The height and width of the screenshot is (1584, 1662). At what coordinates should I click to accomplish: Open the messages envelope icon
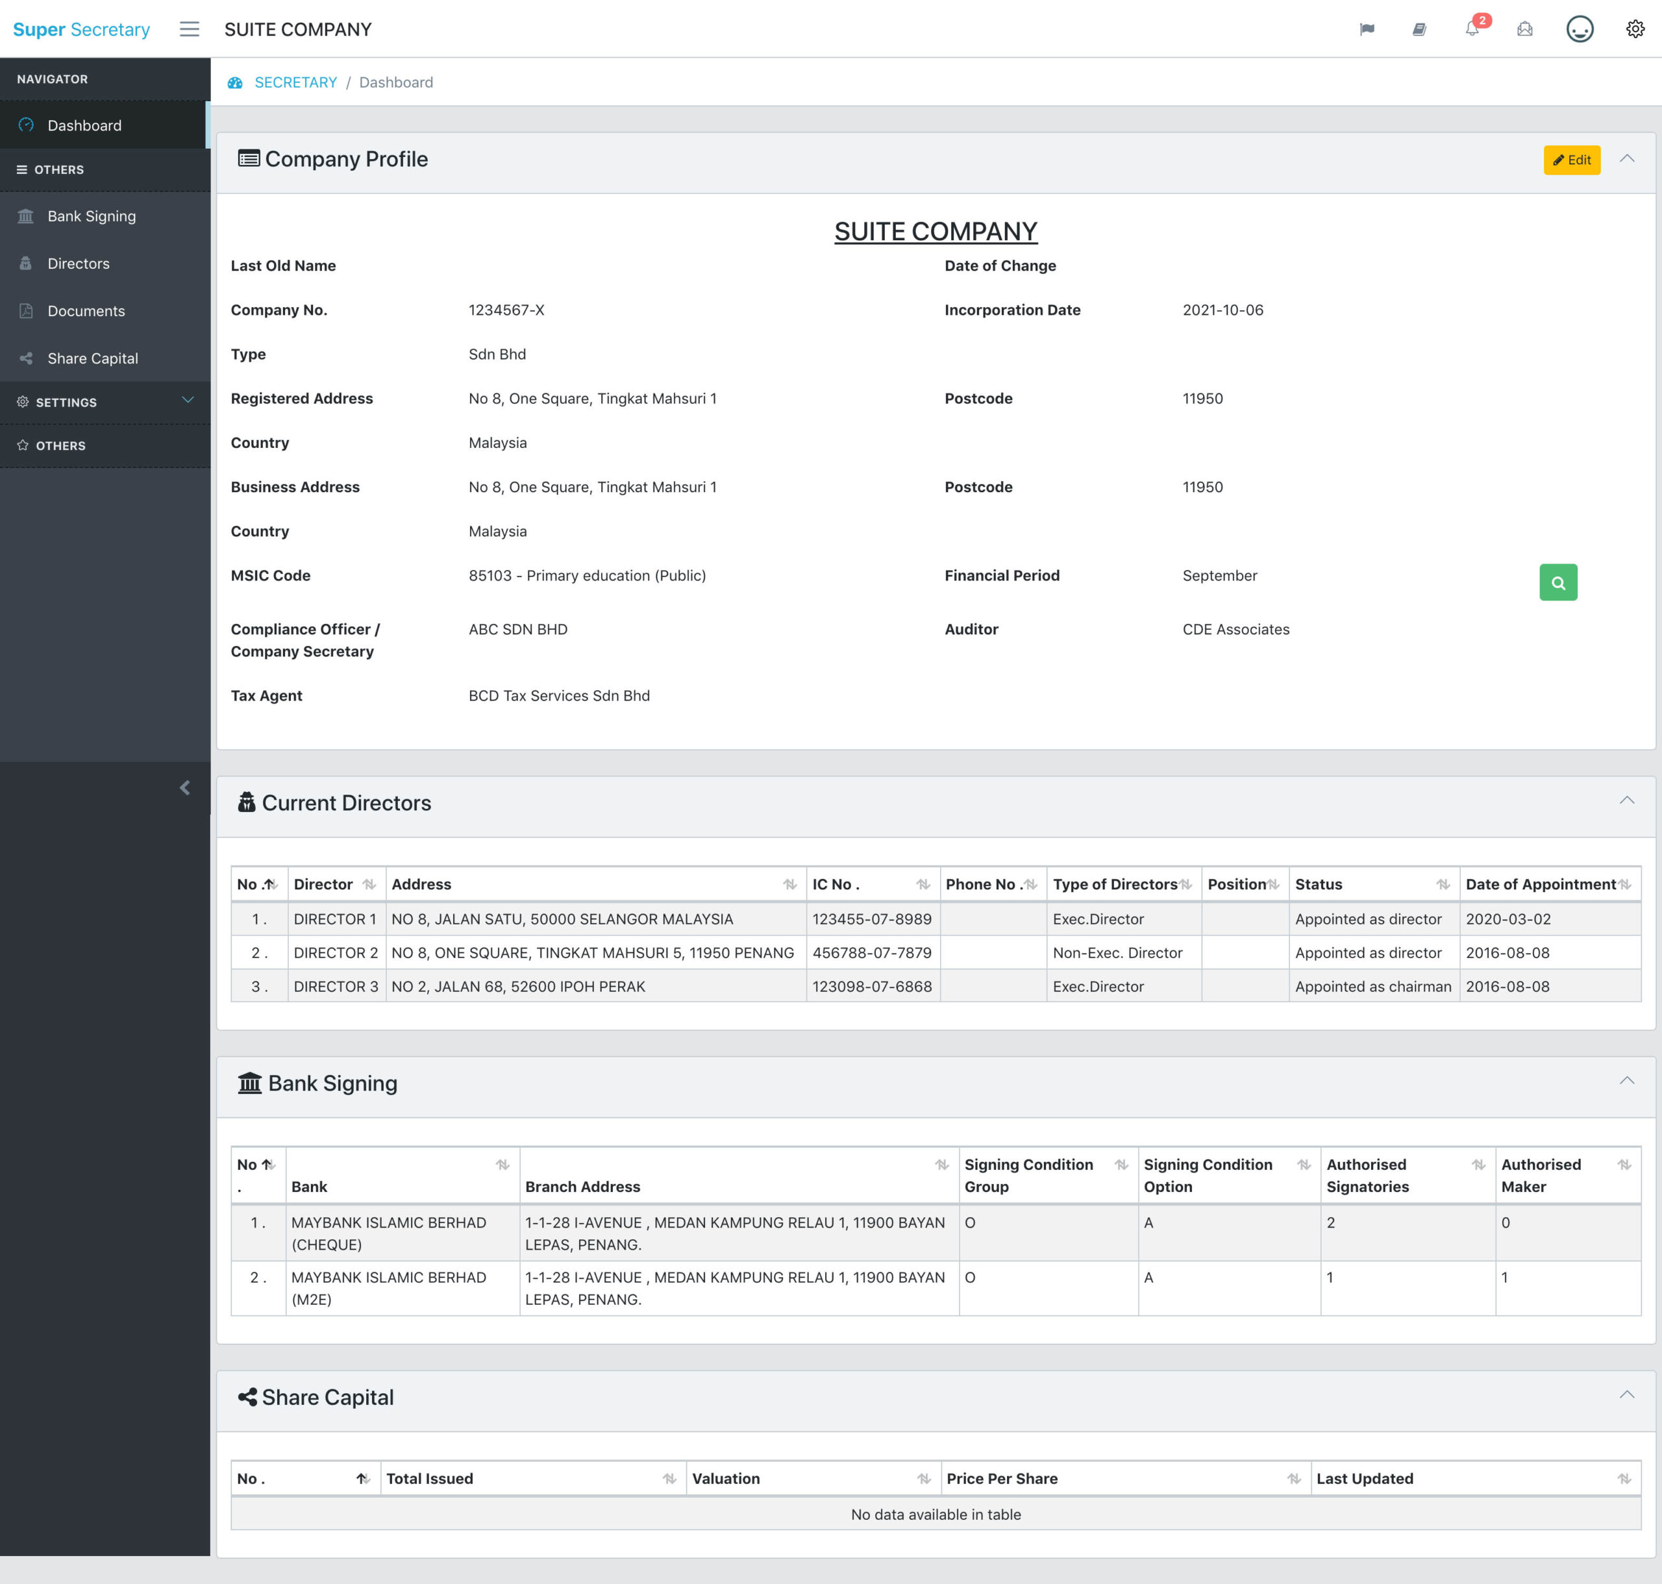tap(1525, 29)
